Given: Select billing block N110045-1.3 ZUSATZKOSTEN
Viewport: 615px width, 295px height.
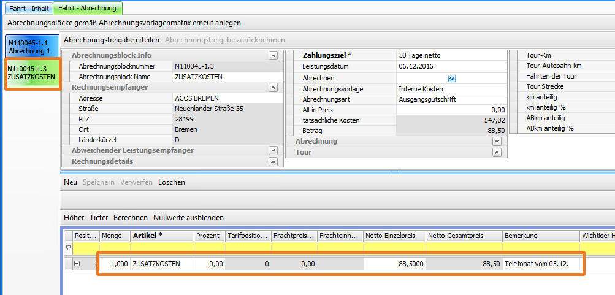Looking at the screenshot, I should (x=31, y=73).
